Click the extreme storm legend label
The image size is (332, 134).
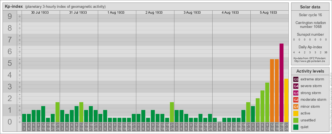[x=312, y=79]
